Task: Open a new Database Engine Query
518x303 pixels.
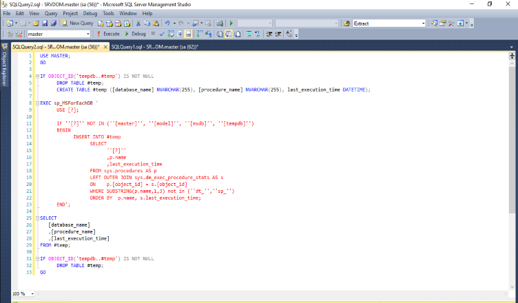Action: pyautogui.click(x=101, y=23)
